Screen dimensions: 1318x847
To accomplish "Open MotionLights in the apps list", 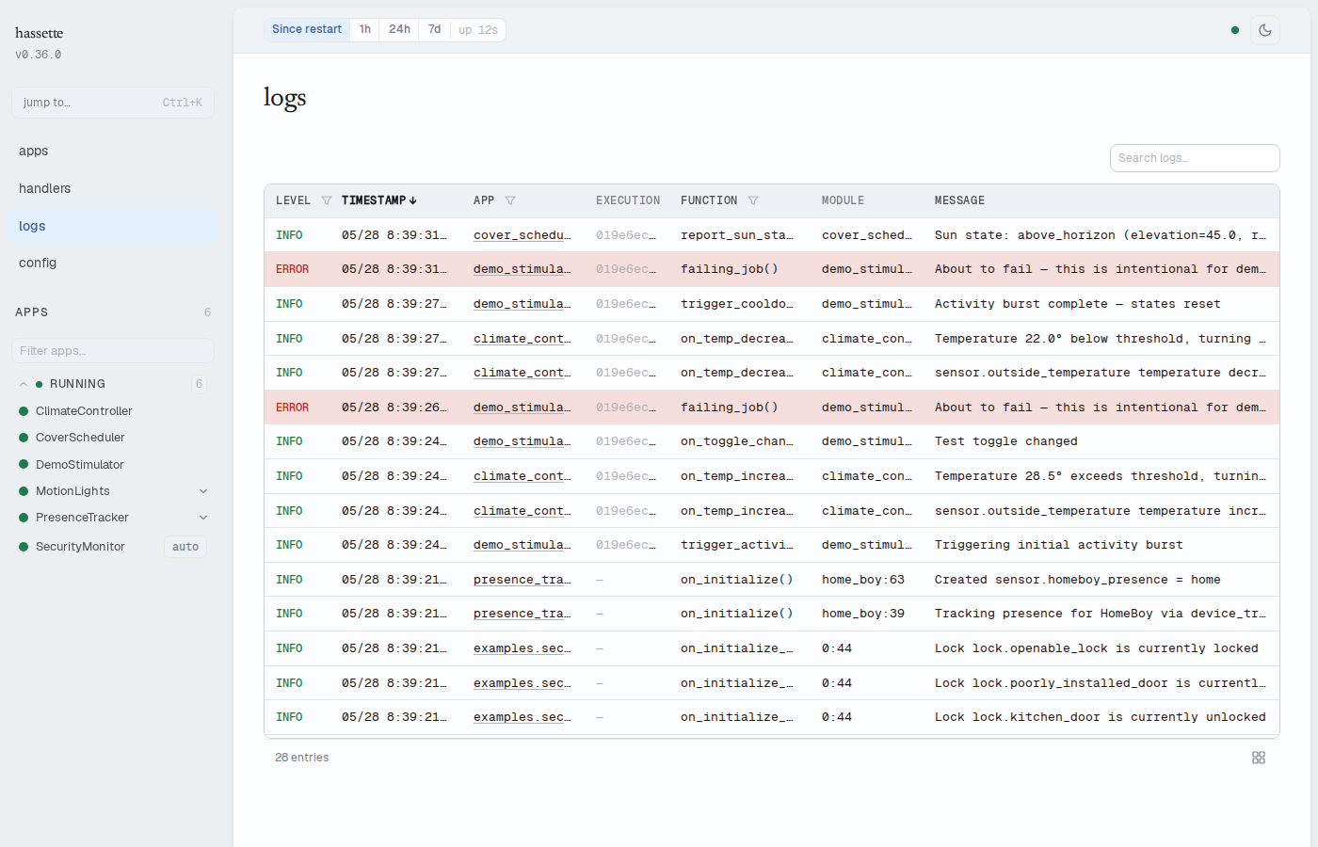I will [x=72, y=491].
